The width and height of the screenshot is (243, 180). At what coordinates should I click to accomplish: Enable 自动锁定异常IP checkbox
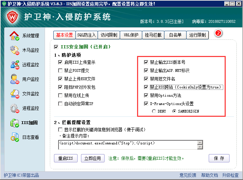[x=60, y=104]
